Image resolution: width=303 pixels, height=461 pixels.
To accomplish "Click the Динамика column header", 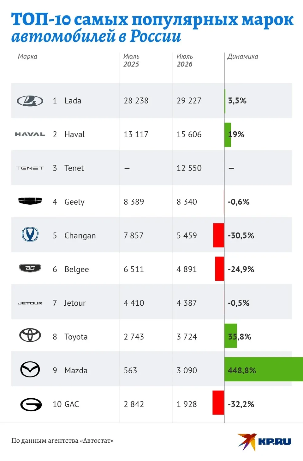I will tap(243, 57).
